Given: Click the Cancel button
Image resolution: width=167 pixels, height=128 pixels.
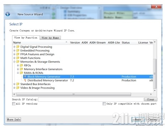Looking at the screenshot, I should (x=152, y=119).
